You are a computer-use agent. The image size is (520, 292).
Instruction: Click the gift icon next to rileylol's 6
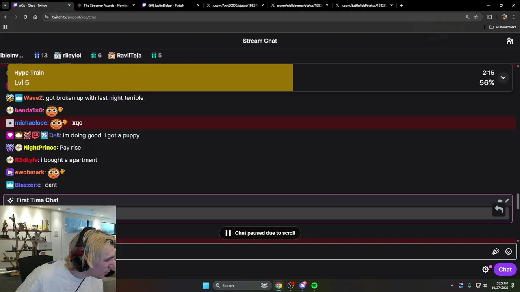[x=93, y=56]
